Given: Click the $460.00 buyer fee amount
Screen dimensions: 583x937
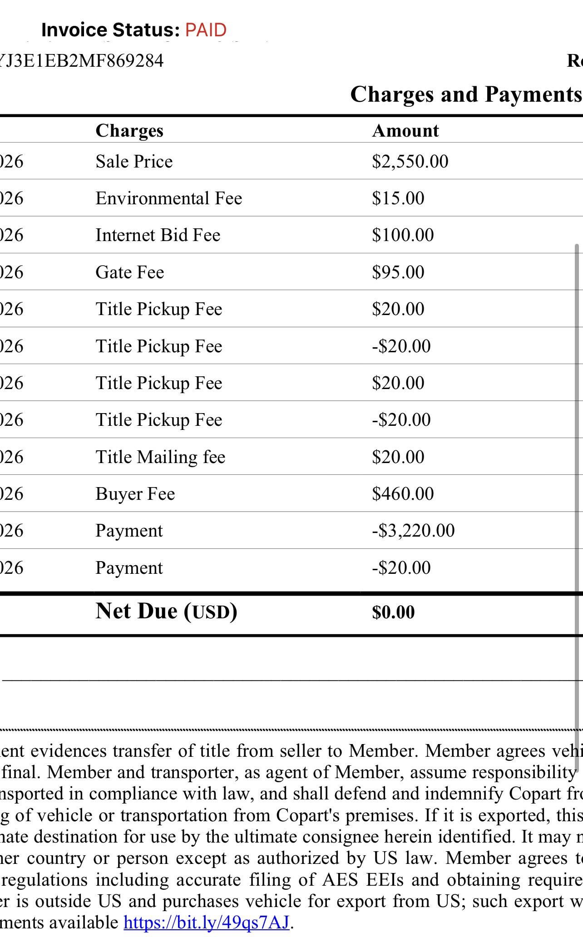Looking at the screenshot, I should [402, 494].
